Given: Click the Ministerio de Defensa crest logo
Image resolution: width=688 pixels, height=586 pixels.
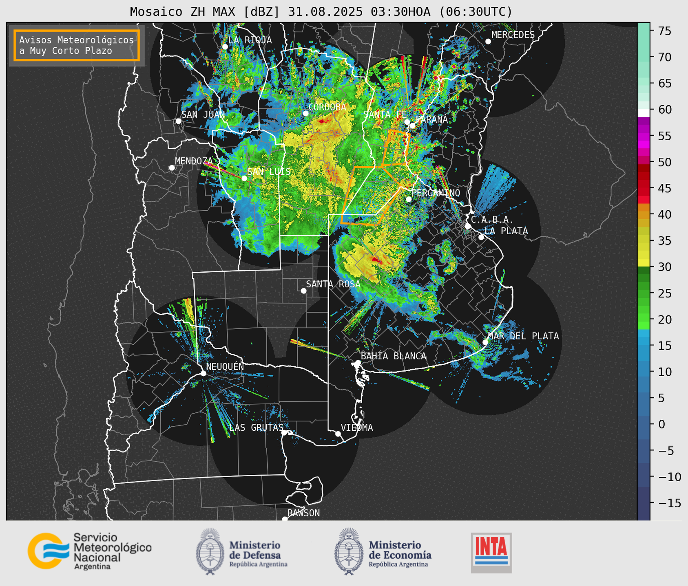Looking at the screenshot, I should point(210,551).
